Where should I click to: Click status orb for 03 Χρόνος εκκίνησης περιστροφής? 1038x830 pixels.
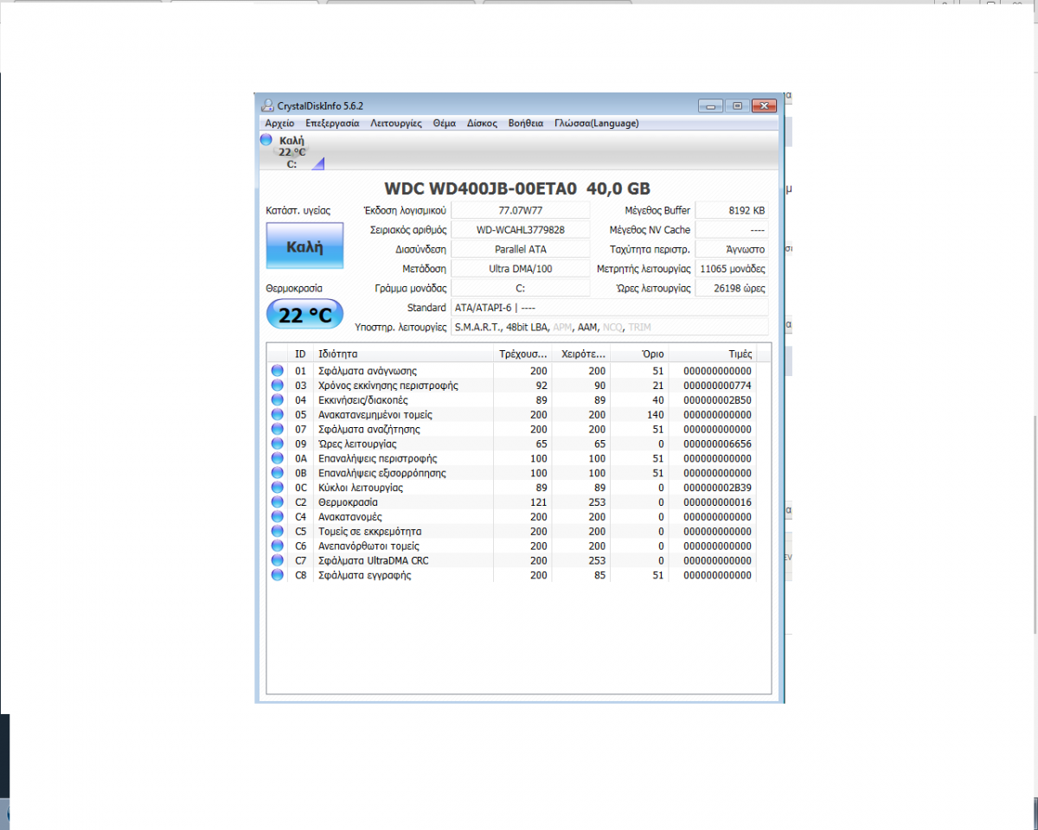[x=278, y=386]
